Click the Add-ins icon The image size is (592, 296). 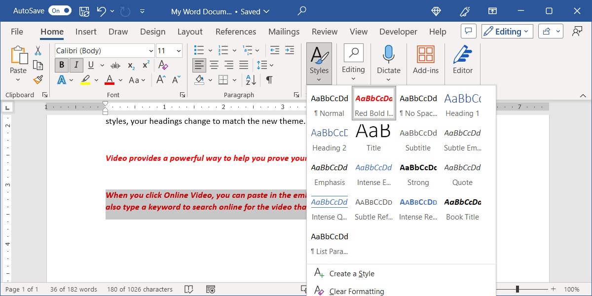[425, 54]
